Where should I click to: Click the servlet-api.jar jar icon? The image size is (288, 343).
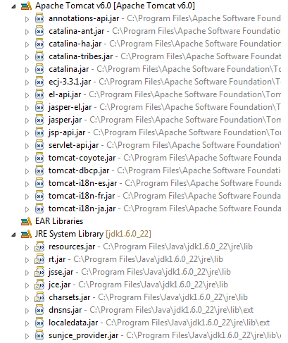coord(39,145)
